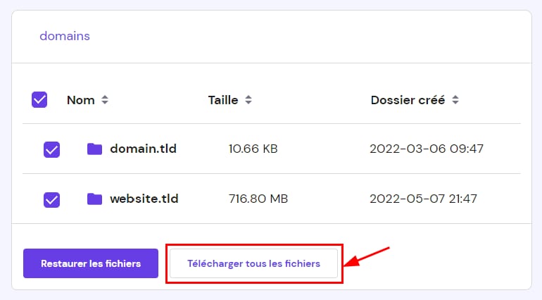This screenshot has height=300, width=542.
Task: Click the Nom column header label
Action: (x=80, y=100)
